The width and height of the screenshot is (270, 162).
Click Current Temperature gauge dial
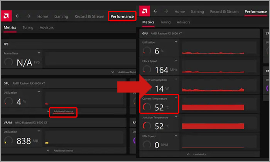(x=147, y=107)
